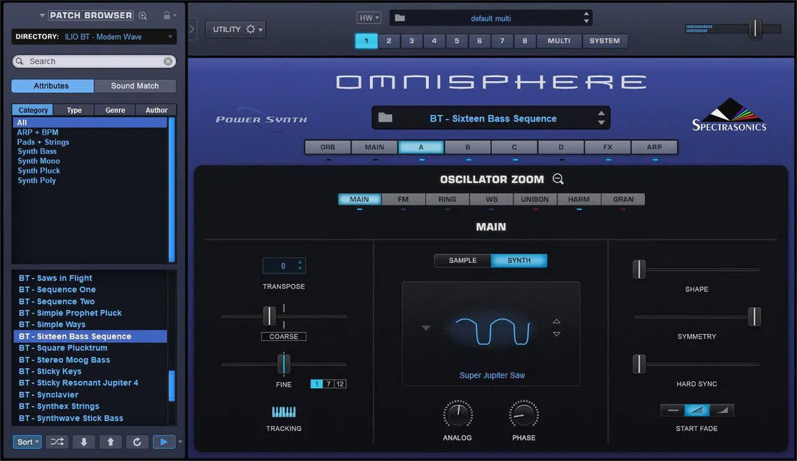This screenshot has height=461, width=797.
Task: Open the Super Jupiter Saw waveform selector arrow
Action: point(426,328)
